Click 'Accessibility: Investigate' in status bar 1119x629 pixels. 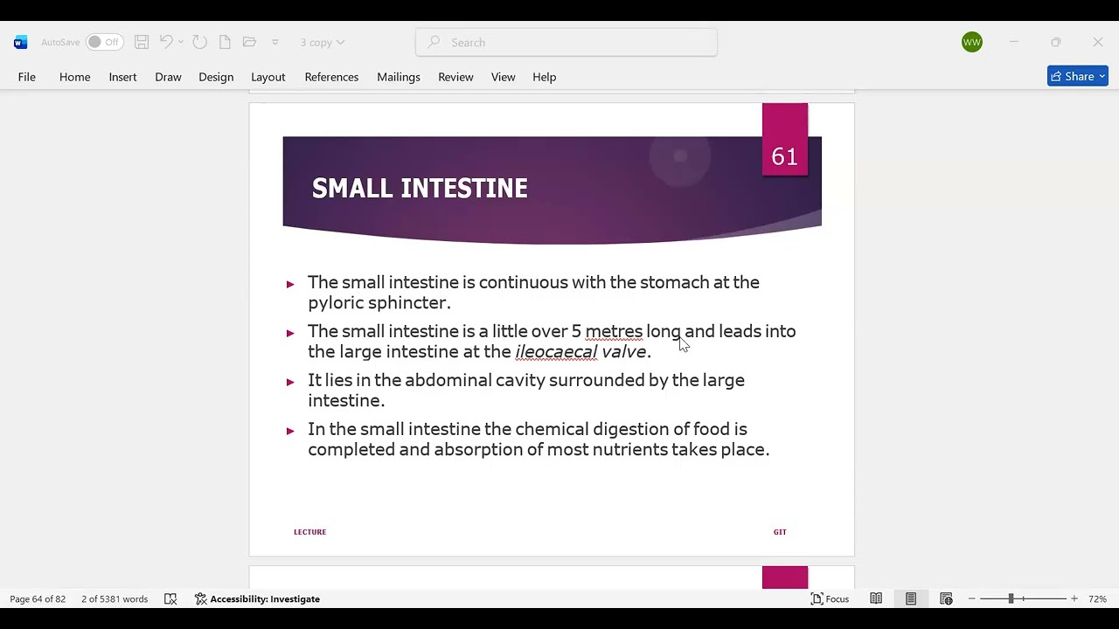(257, 599)
